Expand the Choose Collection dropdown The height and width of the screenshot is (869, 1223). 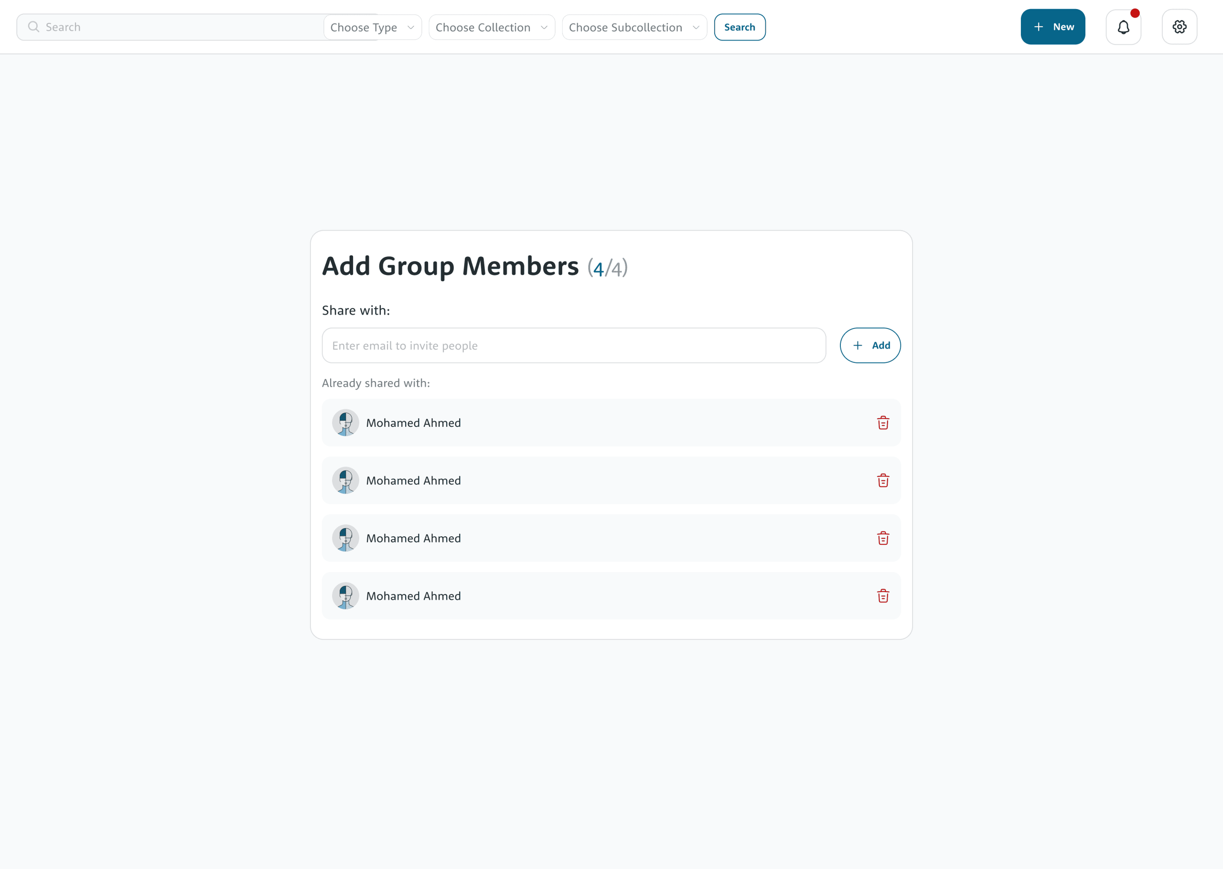pyautogui.click(x=491, y=27)
